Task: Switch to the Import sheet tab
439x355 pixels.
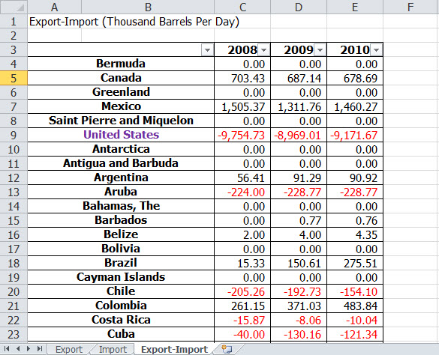Action: 113,350
